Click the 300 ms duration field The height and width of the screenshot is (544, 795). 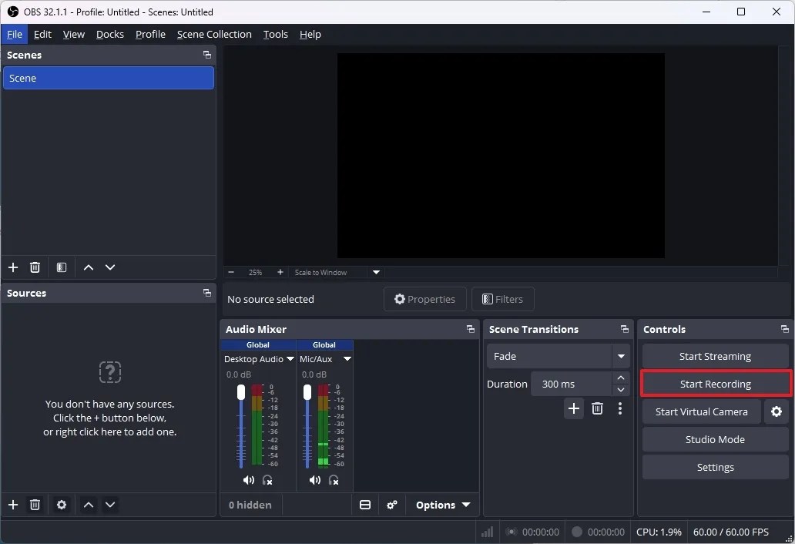572,384
